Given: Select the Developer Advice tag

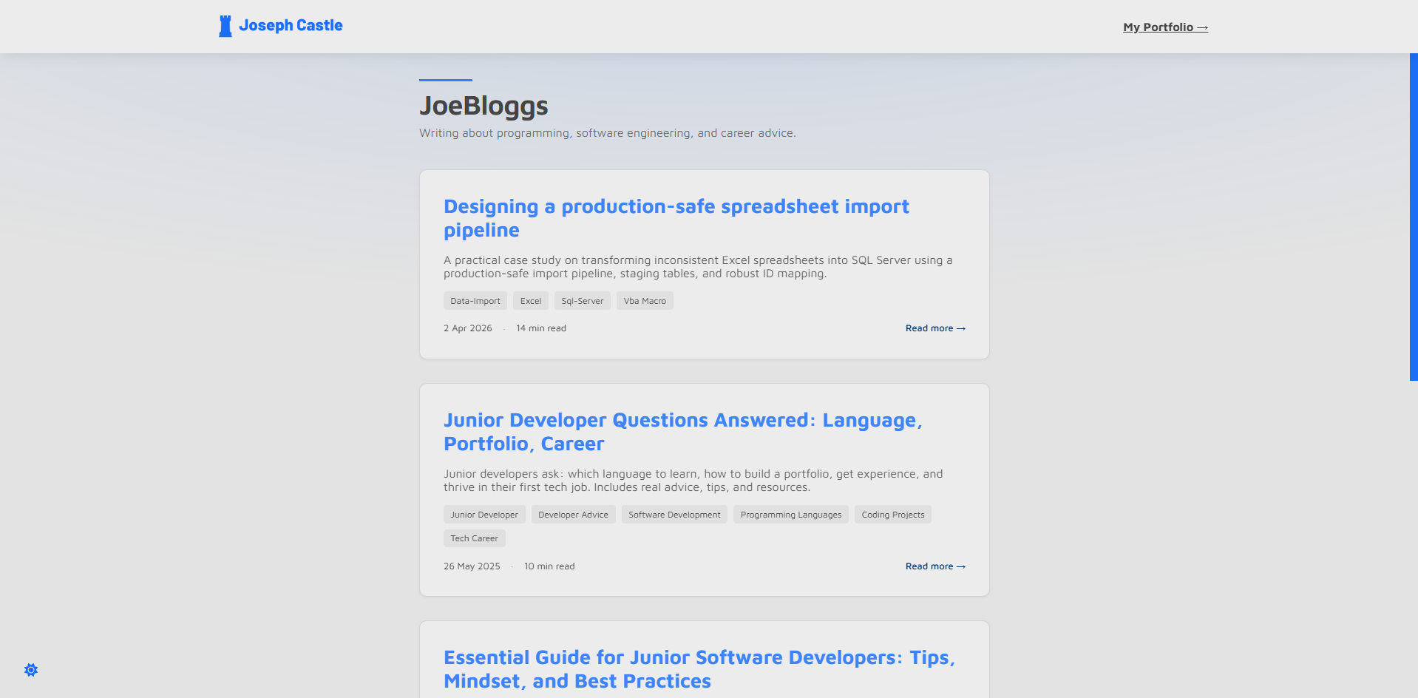Looking at the screenshot, I should 573,515.
